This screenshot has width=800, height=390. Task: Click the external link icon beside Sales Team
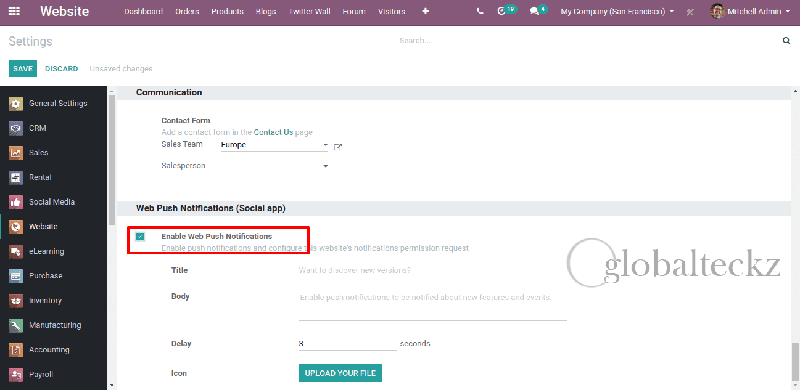pyautogui.click(x=337, y=147)
